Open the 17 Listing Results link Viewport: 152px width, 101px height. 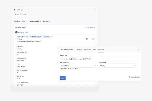click(x=135, y=77)
